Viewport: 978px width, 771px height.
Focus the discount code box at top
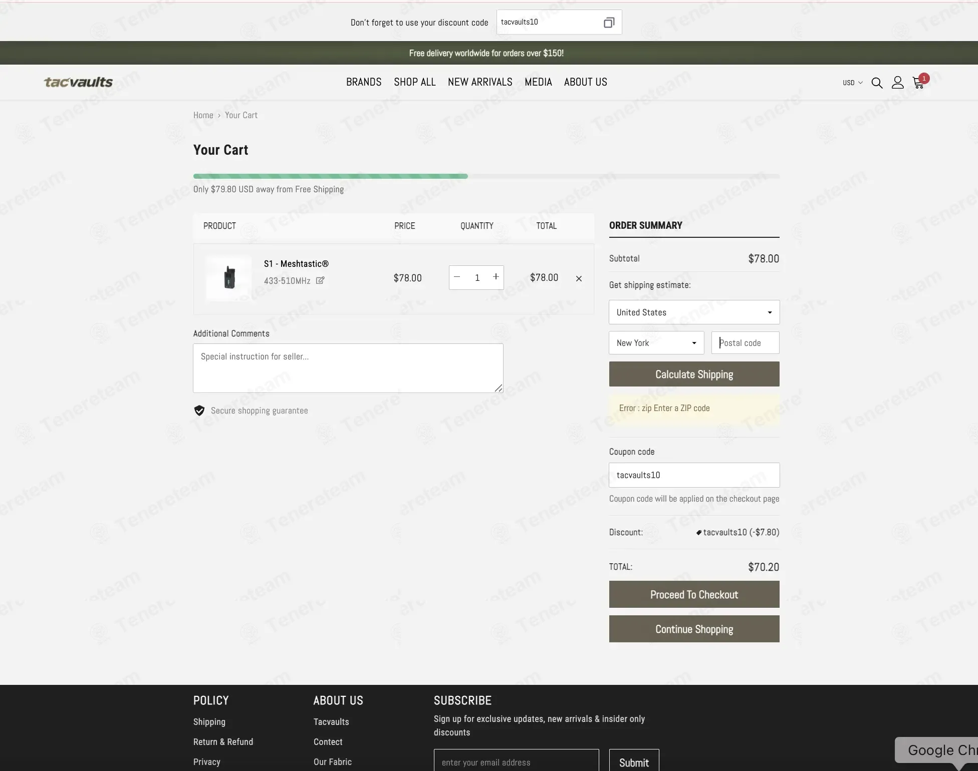click(559, 22)
